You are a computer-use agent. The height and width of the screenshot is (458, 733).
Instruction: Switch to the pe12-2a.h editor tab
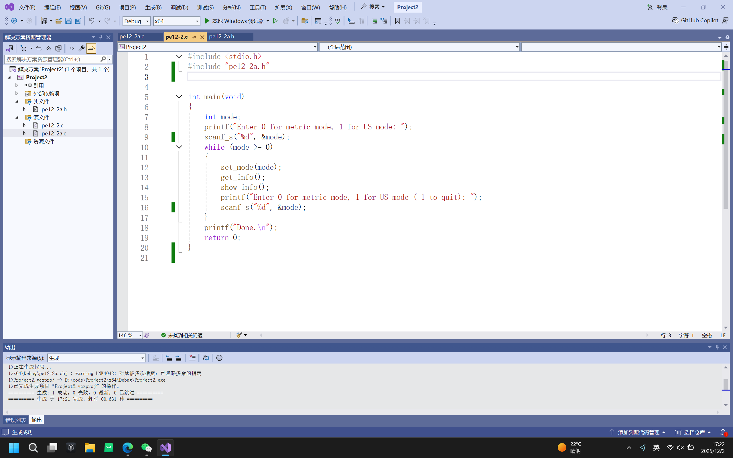coord(222,37)
